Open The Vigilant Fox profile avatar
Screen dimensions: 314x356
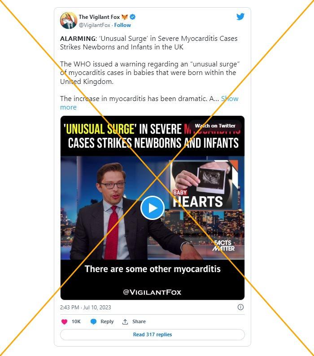(69, 21)
